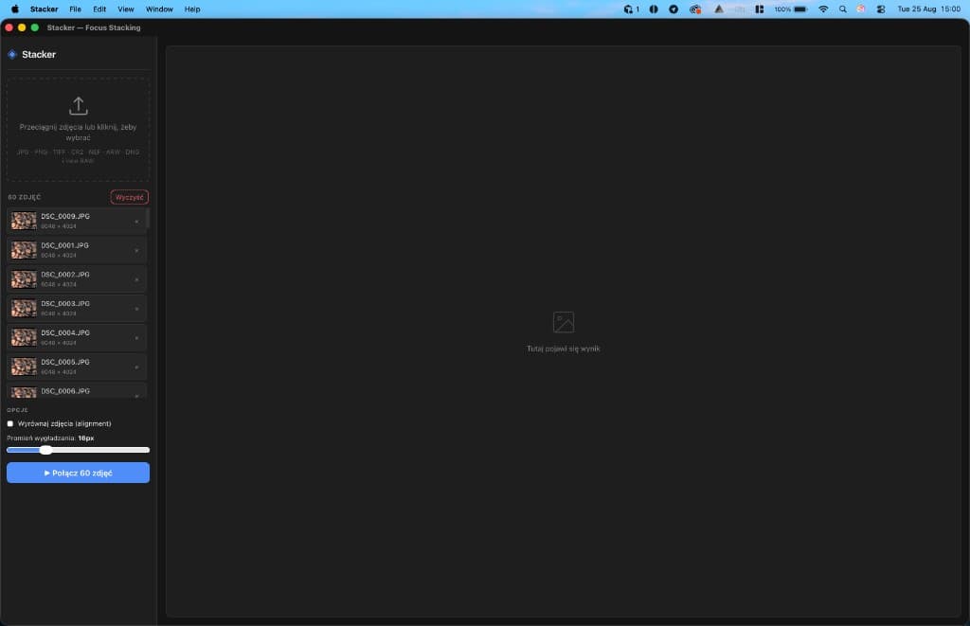Click the menu bar date and time
This screenshot has width=970, height=626.
tap(928, 9)
